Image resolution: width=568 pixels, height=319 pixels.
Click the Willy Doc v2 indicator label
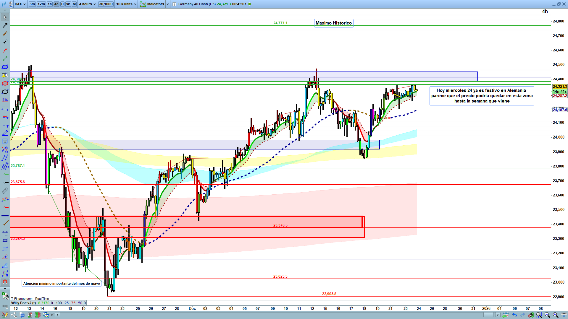[x=23, y=303]
